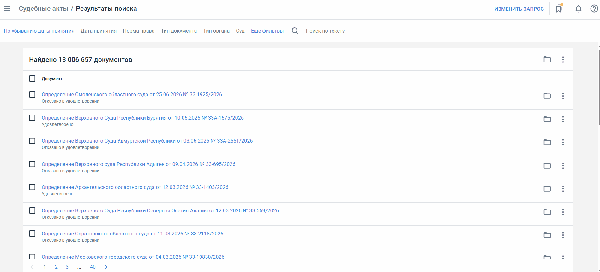The width and height of the screenshot is (600, 272).
Task: Open the hamburger main menu
Action: [7, 9]
